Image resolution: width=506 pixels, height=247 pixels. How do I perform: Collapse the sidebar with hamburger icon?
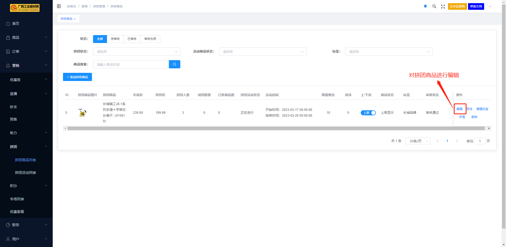pos(59,6)
